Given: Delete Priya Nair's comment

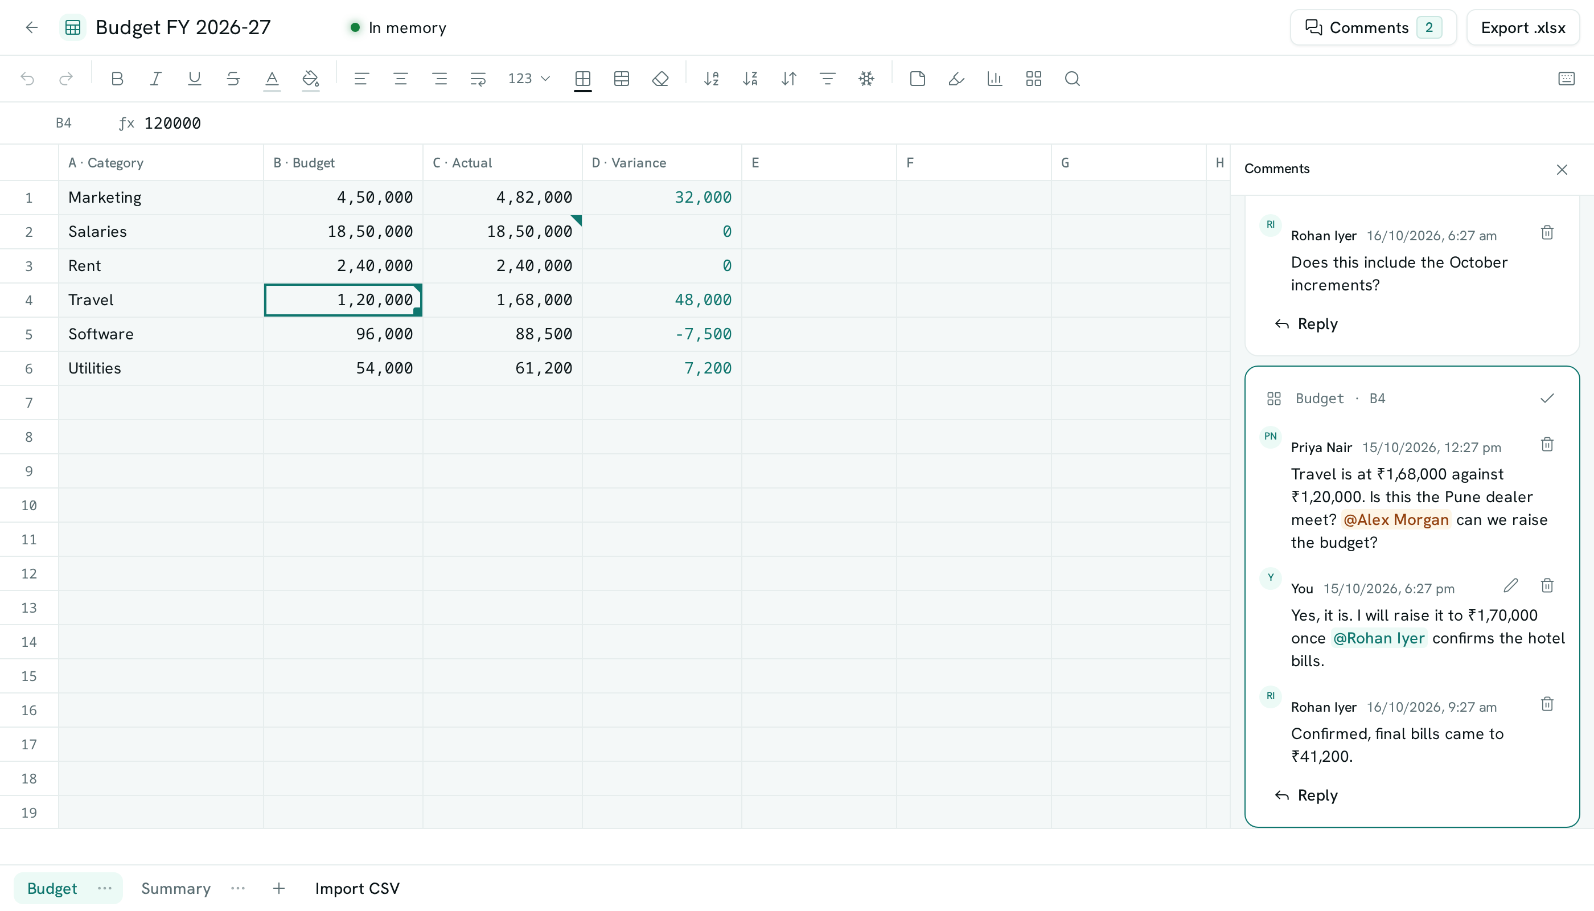Looking at the screenshot, I should [1547, 444].
